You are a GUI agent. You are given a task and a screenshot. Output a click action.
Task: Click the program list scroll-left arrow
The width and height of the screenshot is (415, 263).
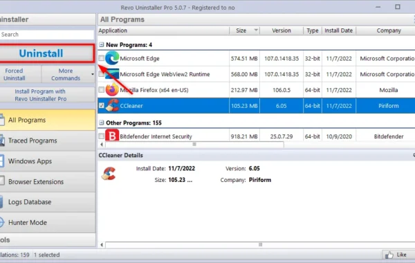pos(102,145)
